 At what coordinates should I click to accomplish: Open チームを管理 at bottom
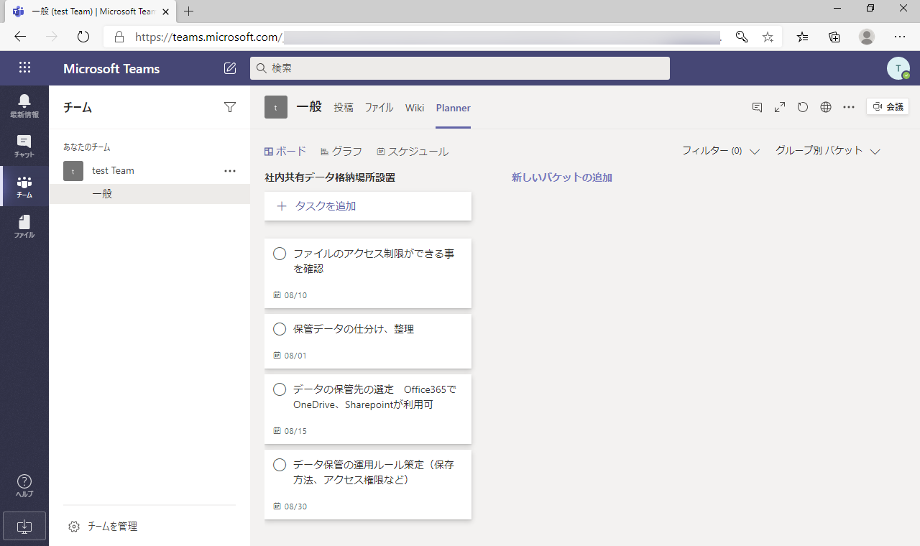pos(112,527)
